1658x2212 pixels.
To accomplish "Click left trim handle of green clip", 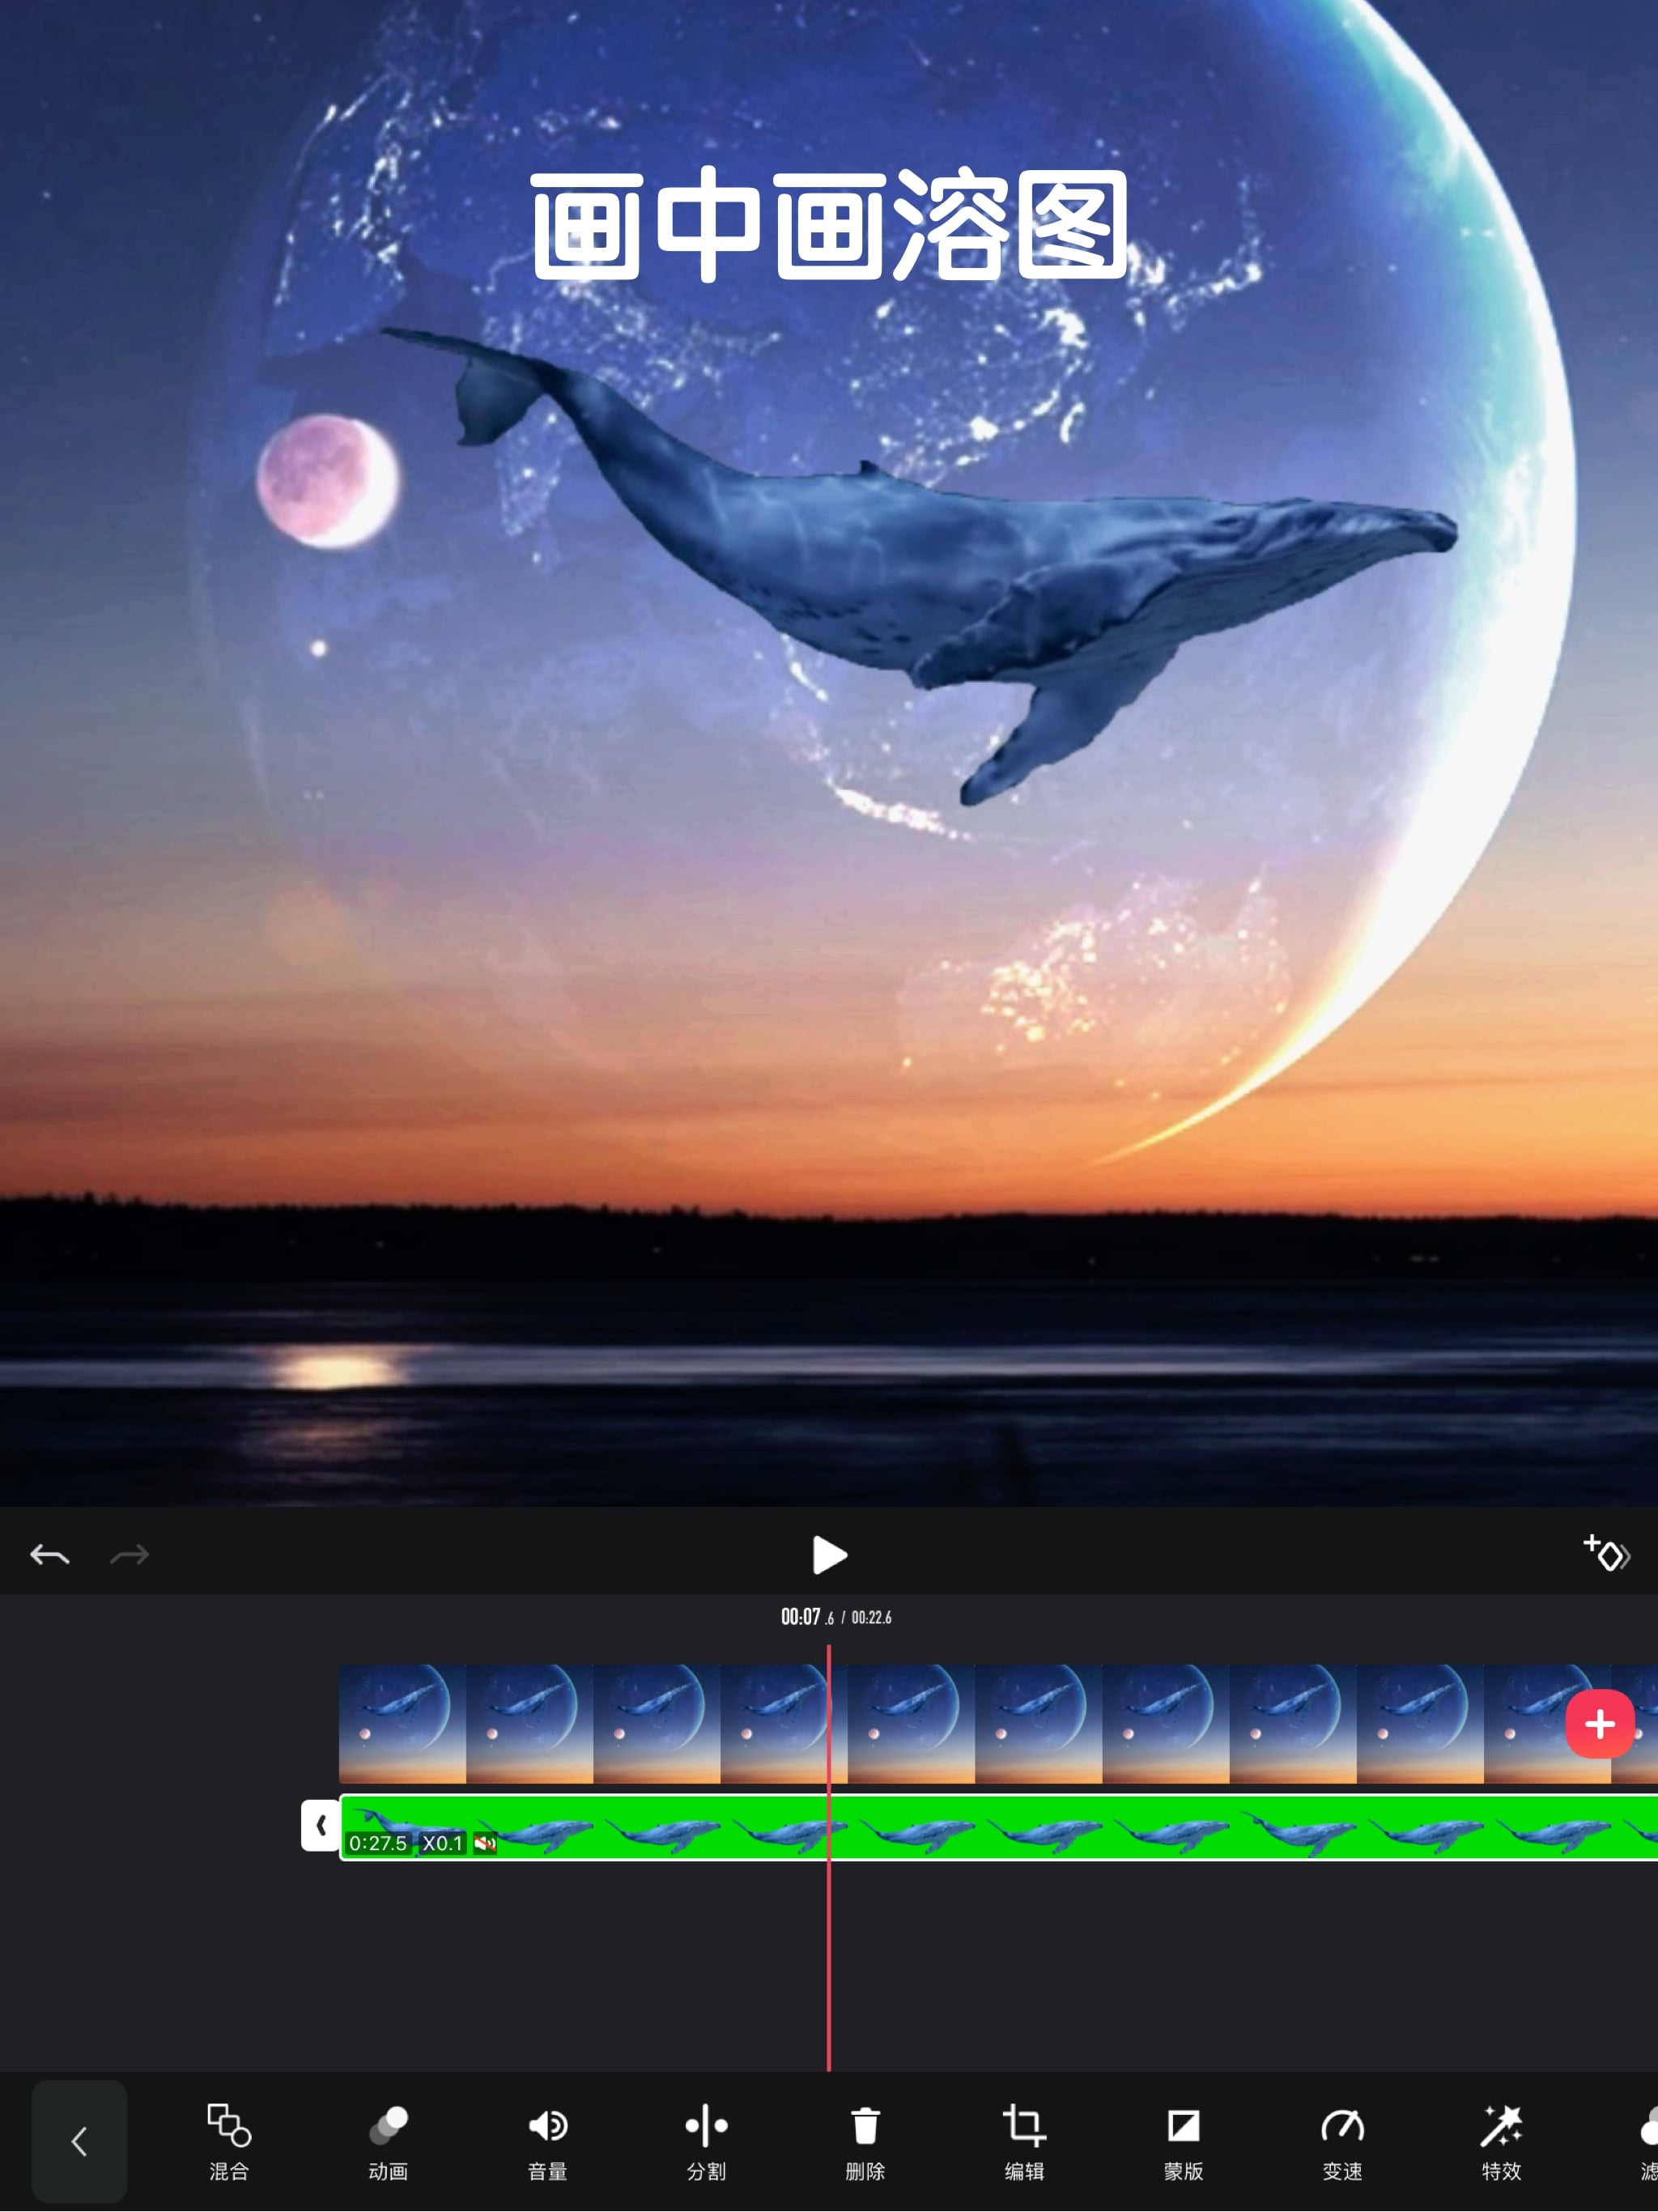I will click(x=320, y=1826).
